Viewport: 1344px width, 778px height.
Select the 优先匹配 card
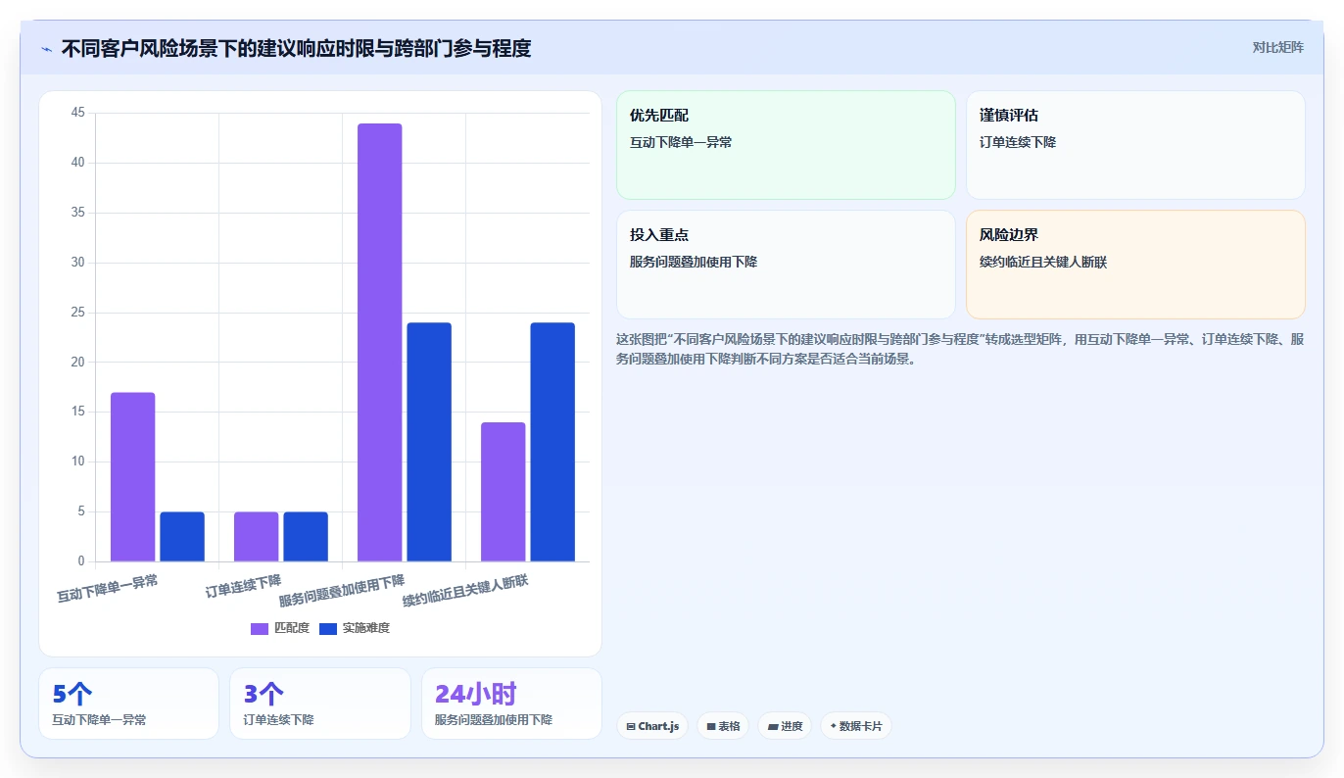click(786, 145)
